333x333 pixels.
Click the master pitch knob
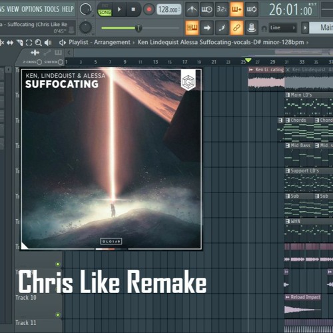tap(85, 28)
